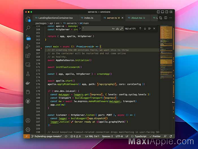Click the remote window indicator in status bar

[x=27, y=136]
